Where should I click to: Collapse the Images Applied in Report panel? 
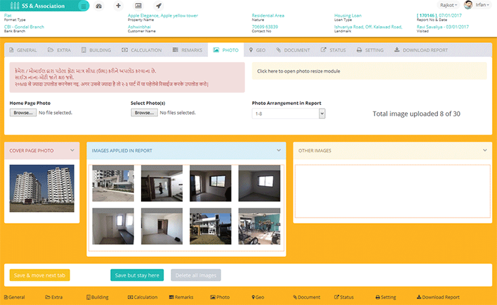pos(279,150)
